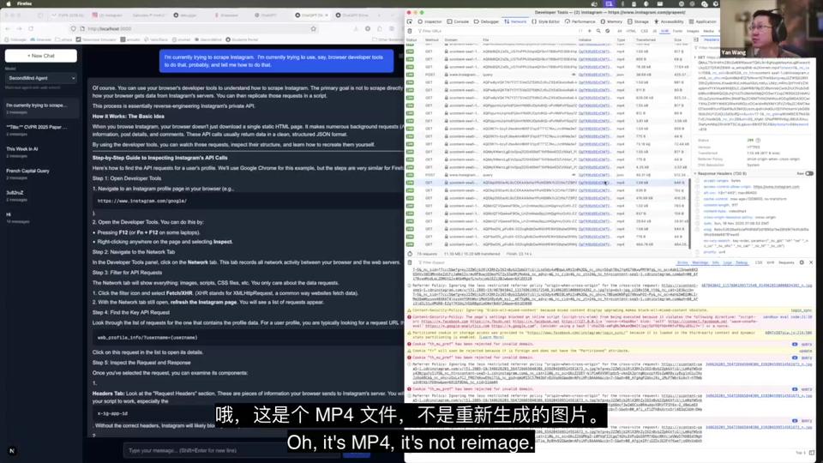This screenshot has width=823, height=463.
Task: Toggle the Fonts request type filter
Action: [x=677, y=31]
